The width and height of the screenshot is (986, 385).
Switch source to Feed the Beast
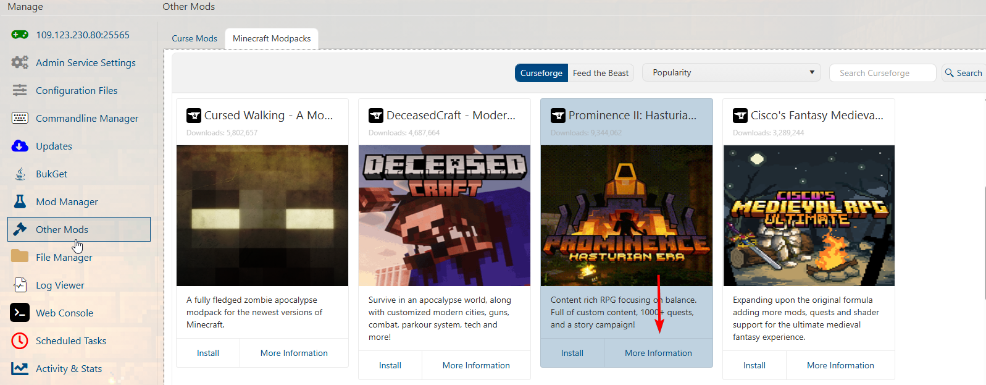coord(600,73)
